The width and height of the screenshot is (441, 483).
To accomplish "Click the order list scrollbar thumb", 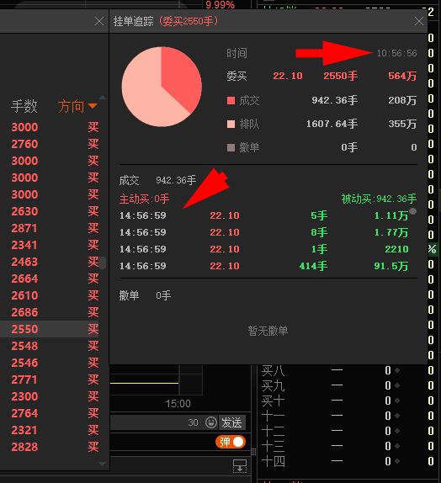I will pyautogui.click(x=103, y=263).
